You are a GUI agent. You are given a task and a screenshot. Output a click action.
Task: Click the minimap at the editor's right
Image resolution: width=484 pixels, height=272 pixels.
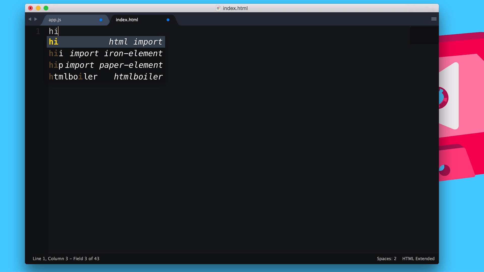click(424, 35)
